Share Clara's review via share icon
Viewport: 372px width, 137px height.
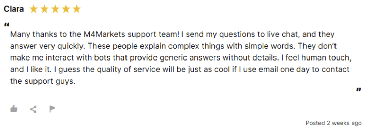pyautogui.click(x=33, y=109)
